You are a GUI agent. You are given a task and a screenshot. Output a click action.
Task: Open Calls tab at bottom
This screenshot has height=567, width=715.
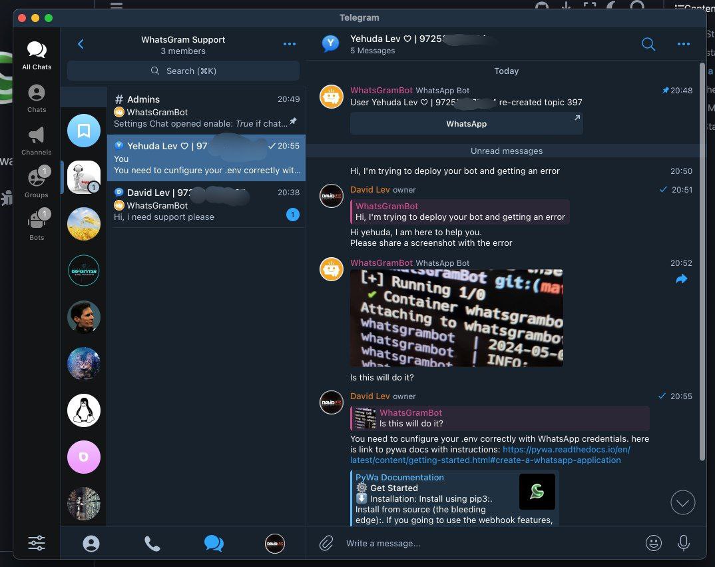coord(152,543)
